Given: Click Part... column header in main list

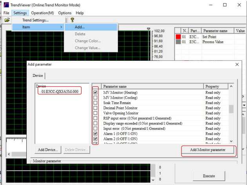Looking at the screenshot, I should click(x=195, y=31).
